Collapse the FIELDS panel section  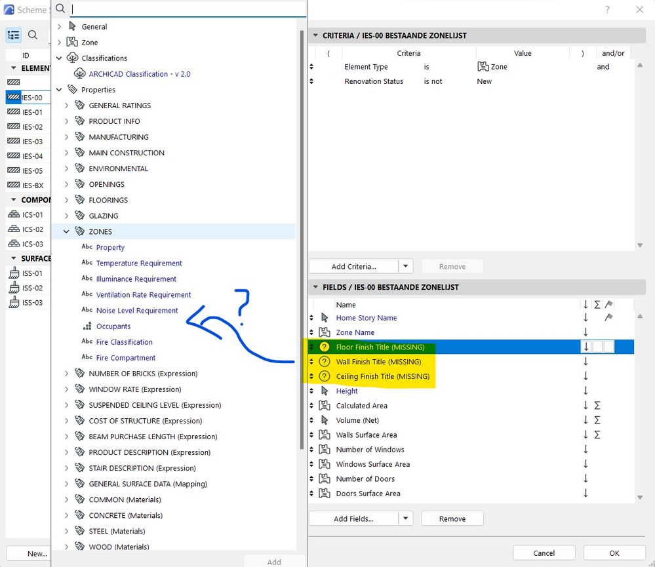(x=316, y=287)
